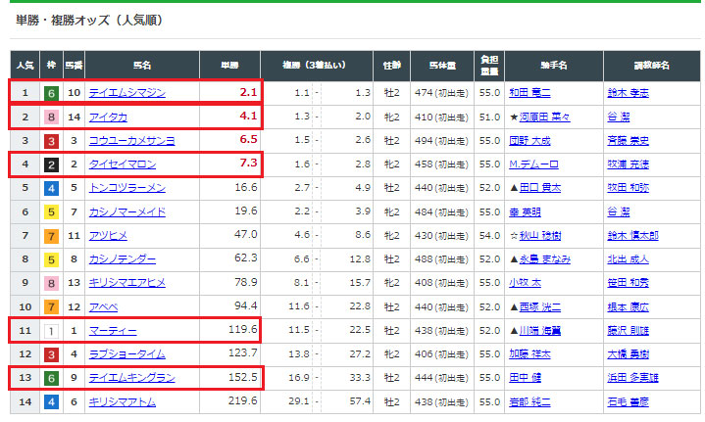
Task: Open トンコツラーメン horse profile
Action: coord(126,188)
